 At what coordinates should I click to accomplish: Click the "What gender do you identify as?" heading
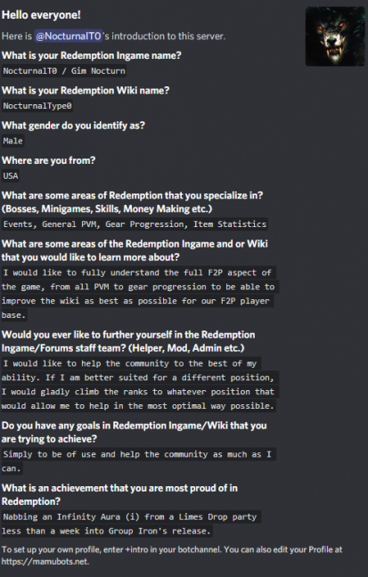coord(73,126)
